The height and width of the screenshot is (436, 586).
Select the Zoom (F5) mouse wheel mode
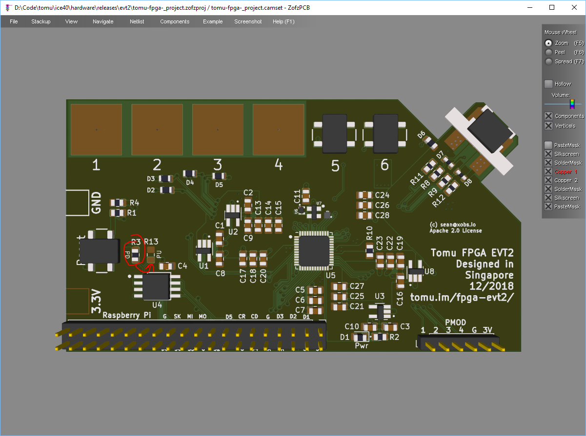pos(549,43)
